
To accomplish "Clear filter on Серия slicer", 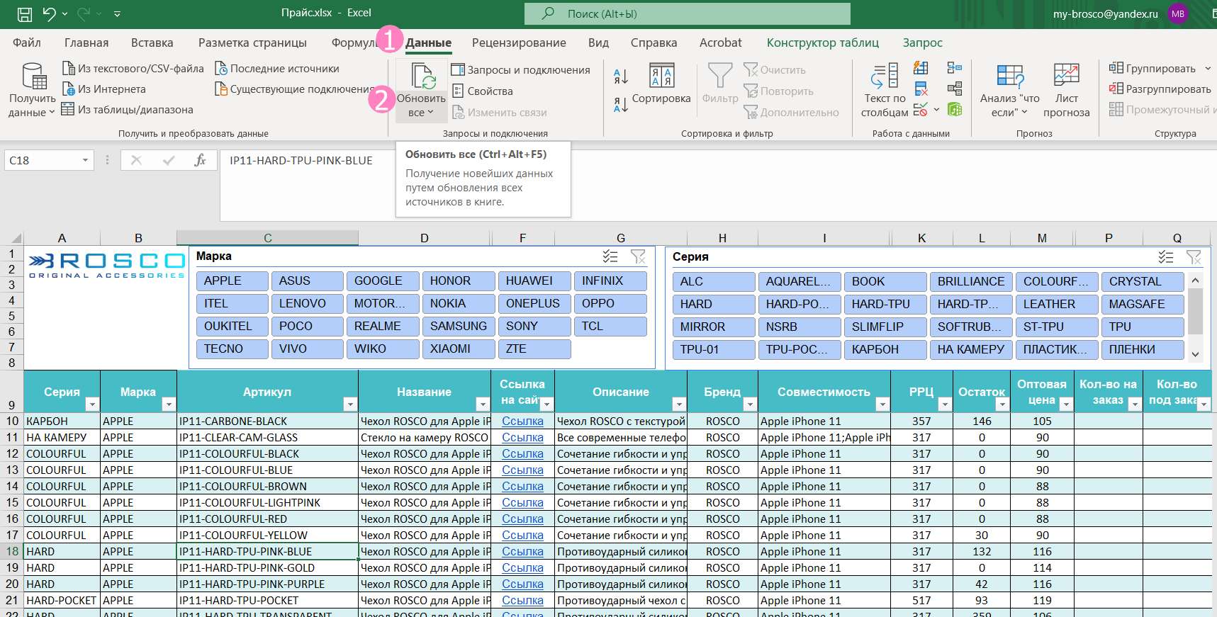I will [x=1194, y=257].
